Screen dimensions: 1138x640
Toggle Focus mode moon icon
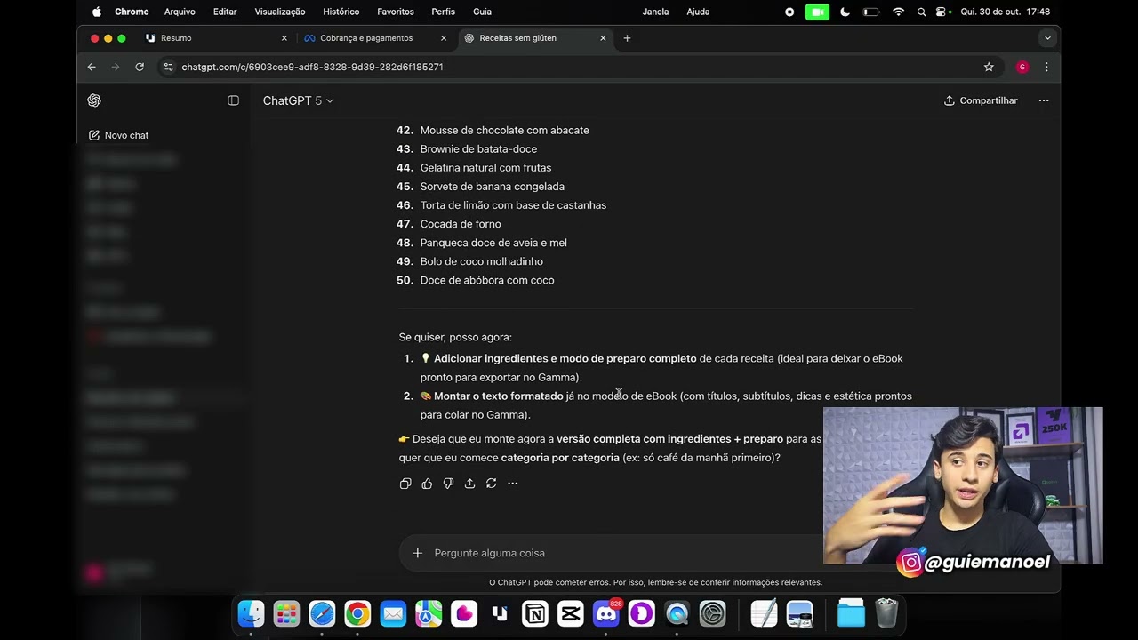coord(845,12)
